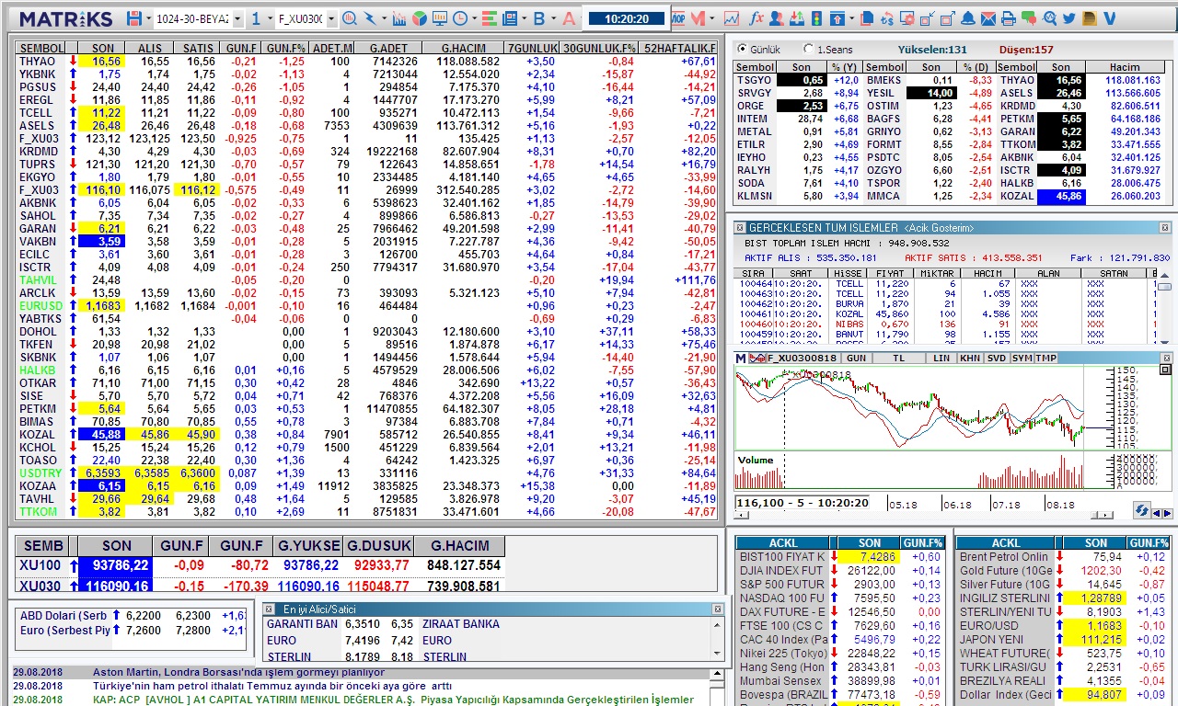Screen dimensions: 1178x706
Task: Click the chart refresh button at bottom right
Action: 1142,510
